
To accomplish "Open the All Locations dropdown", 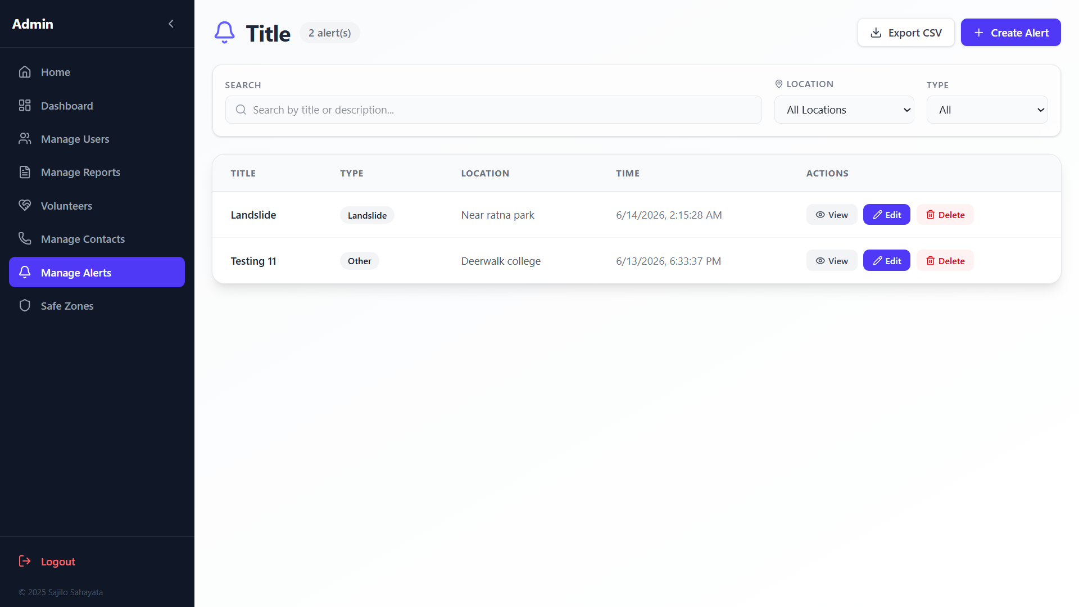I will coord(844,110).
